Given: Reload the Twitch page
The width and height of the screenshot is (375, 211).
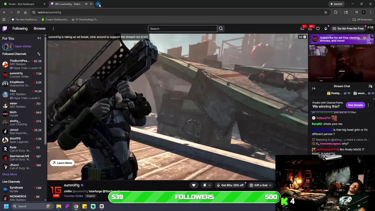Looking at the screenshot, I should click(x=18, y=12).
